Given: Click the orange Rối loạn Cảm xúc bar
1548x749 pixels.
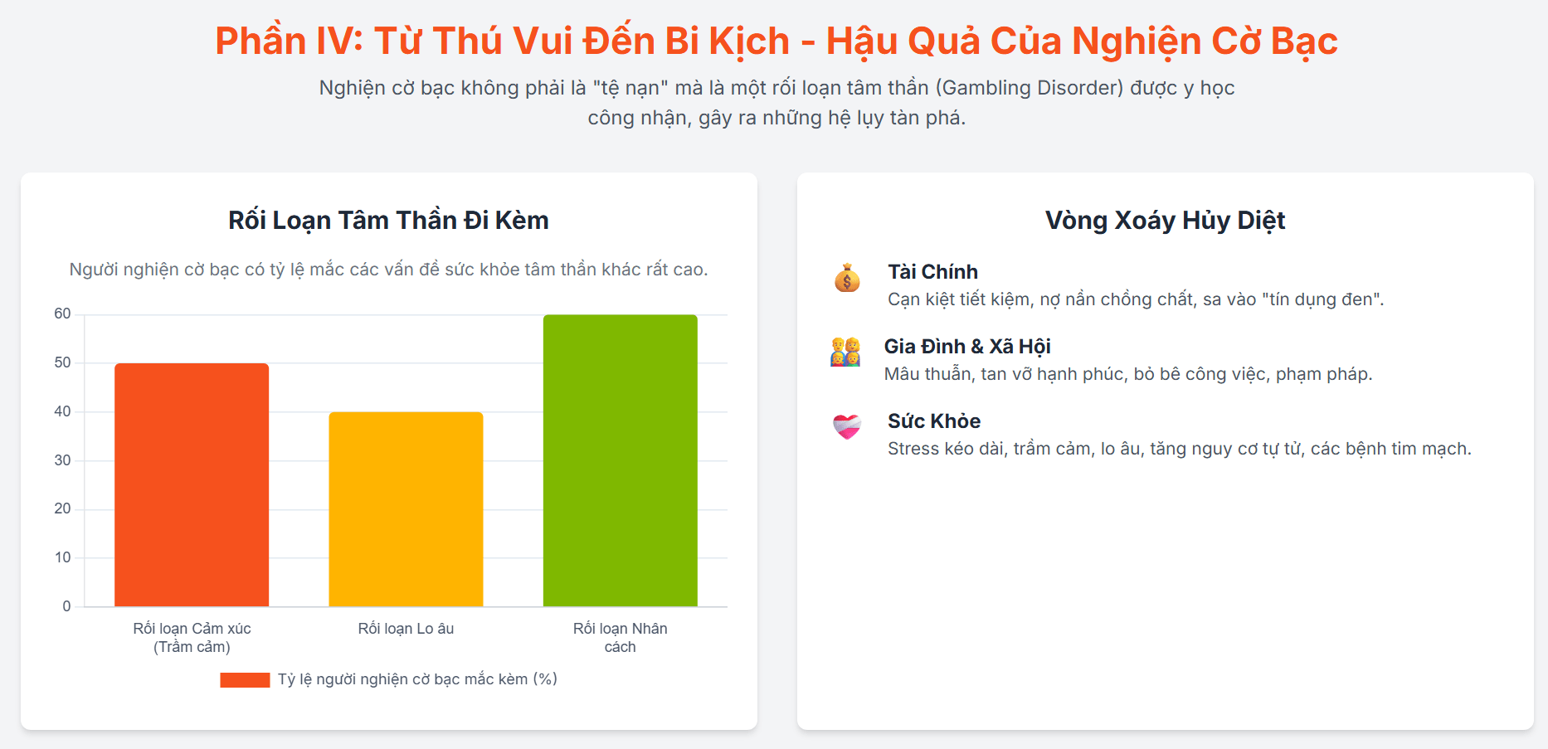Looking at the screenshot, I should 192,484.
